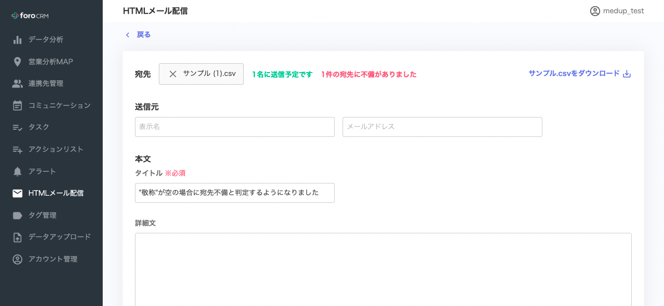Click the データ分析 bar chart icon
This screenshot has width=664, height=306.
17,40
